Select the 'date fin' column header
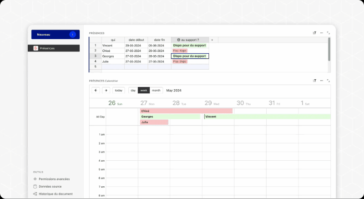The image size is (364, 199). pos(160,40)
